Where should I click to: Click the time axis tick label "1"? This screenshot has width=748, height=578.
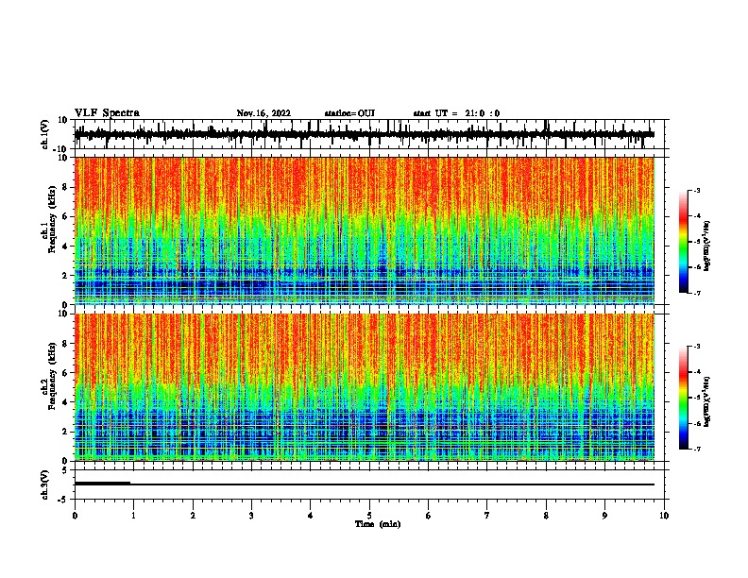click(x=133, y=516)
